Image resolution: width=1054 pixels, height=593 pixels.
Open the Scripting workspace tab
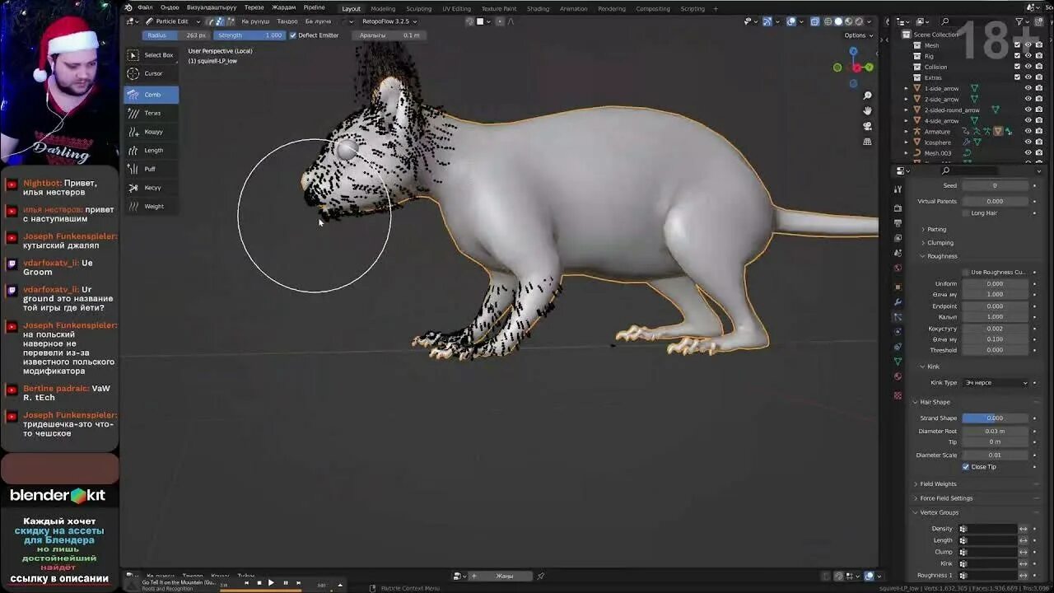(693, 9)
